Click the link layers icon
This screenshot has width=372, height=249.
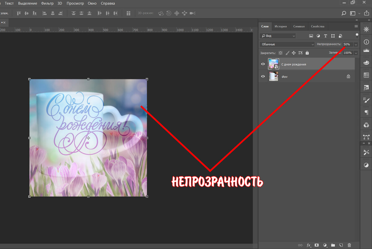[x=300, y=245]
